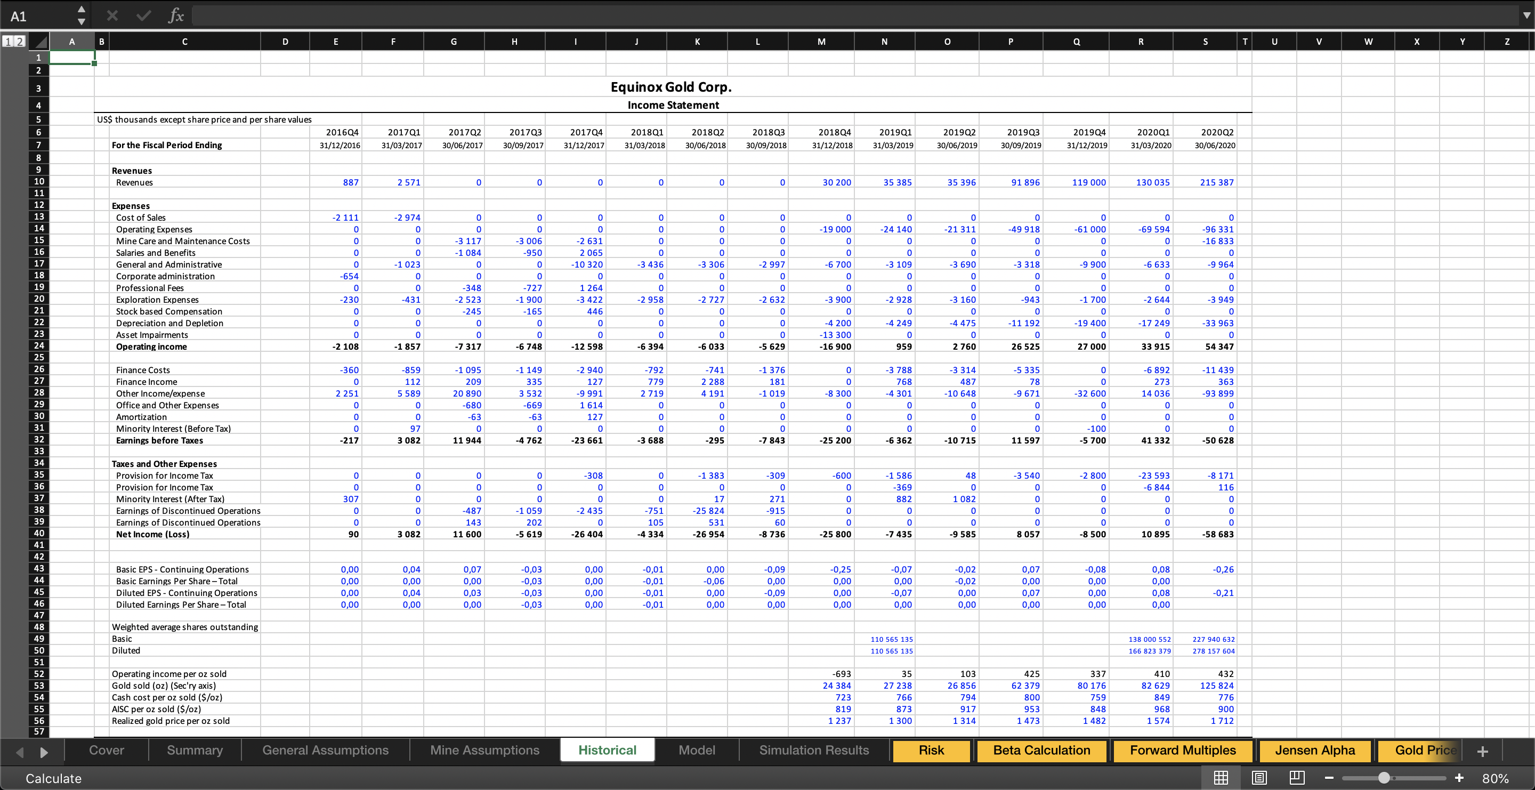Screen dimensions: 1535x790
Task: Select Other Income/expense value -93 899
Action: pos(1218,393)
